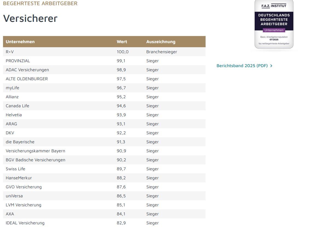Viewport: 317px width, 229px height.
Task: Click Sieger in the Swiss Life row
Action: coord(152,169)
